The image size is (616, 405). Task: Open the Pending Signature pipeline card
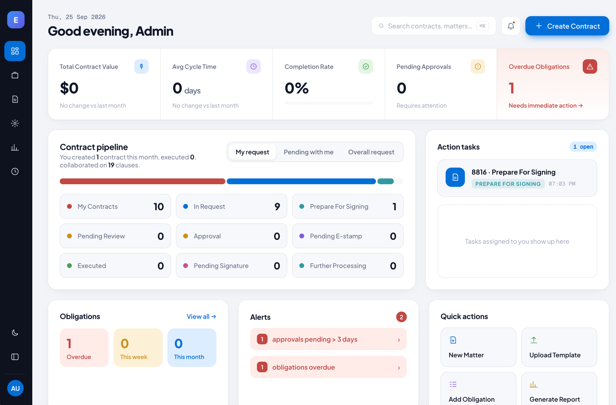[231, 266]
